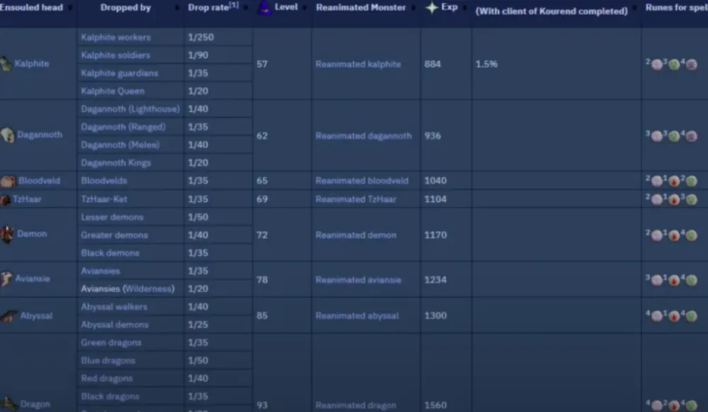The width and height of the screenshot is (708, 412).
Task: Open the Dagannoth Kings link
Action: click(115, 163)
